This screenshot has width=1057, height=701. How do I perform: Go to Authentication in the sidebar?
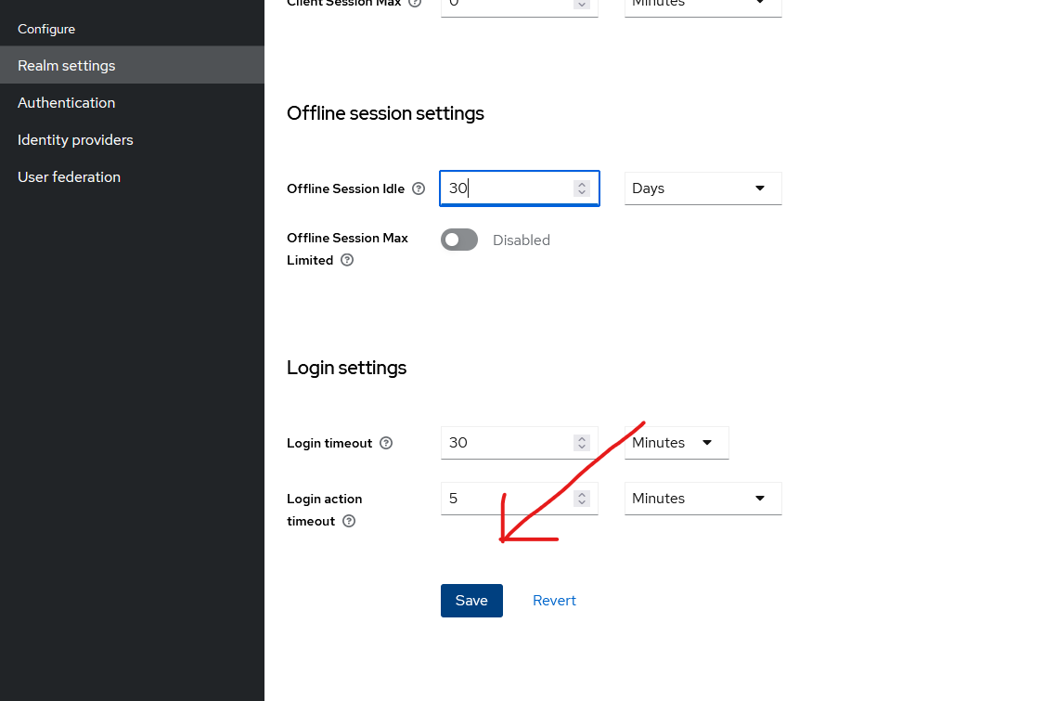67,103
